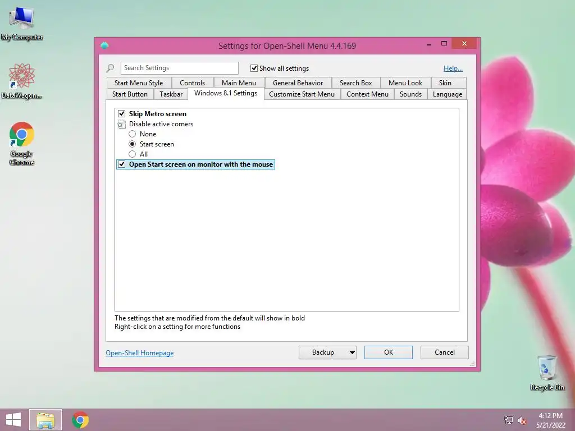This screenshot has width=575, height=431.
Task: Select the Windows 8.1 Settings tab
Action: click(226, 93)
